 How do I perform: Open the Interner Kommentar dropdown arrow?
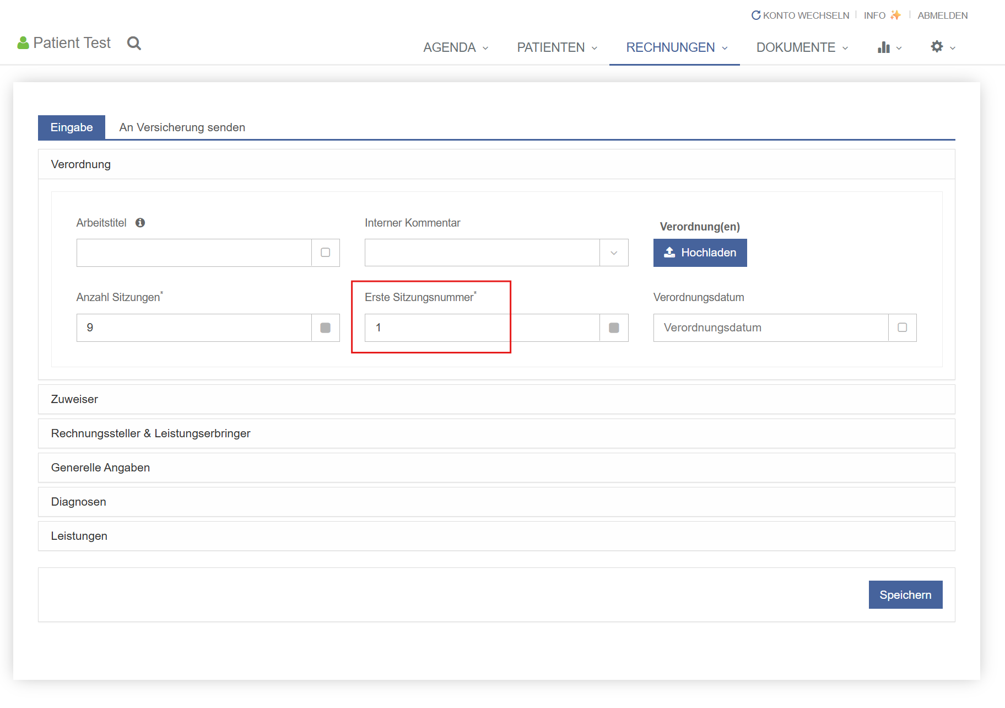[x=614, y=253]
